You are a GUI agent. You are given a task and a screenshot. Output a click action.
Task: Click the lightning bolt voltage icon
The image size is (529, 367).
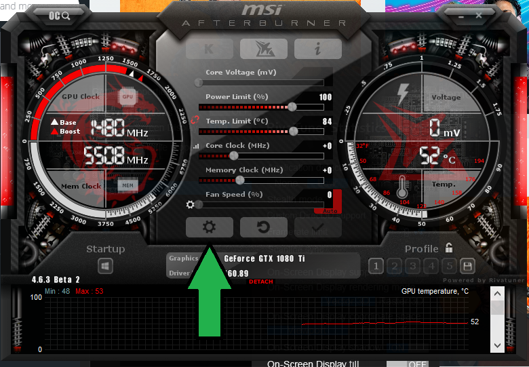click(x=403, y=94)
